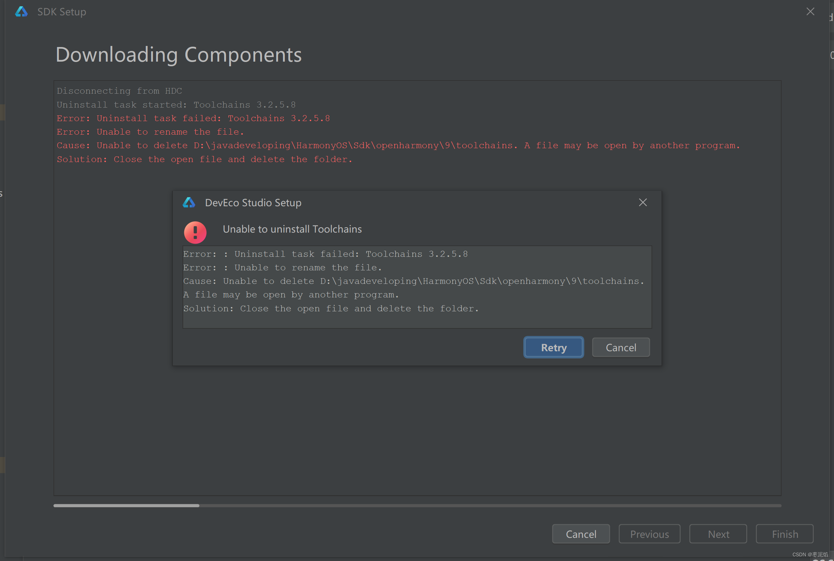This screenshot has height=561, width=834.
Task: Click the download progress bar
Action: (x=417, y=505)
